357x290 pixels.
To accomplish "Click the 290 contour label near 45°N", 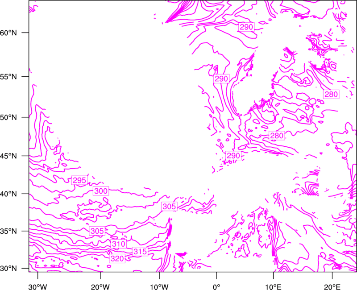I will [x=233, y=156].
